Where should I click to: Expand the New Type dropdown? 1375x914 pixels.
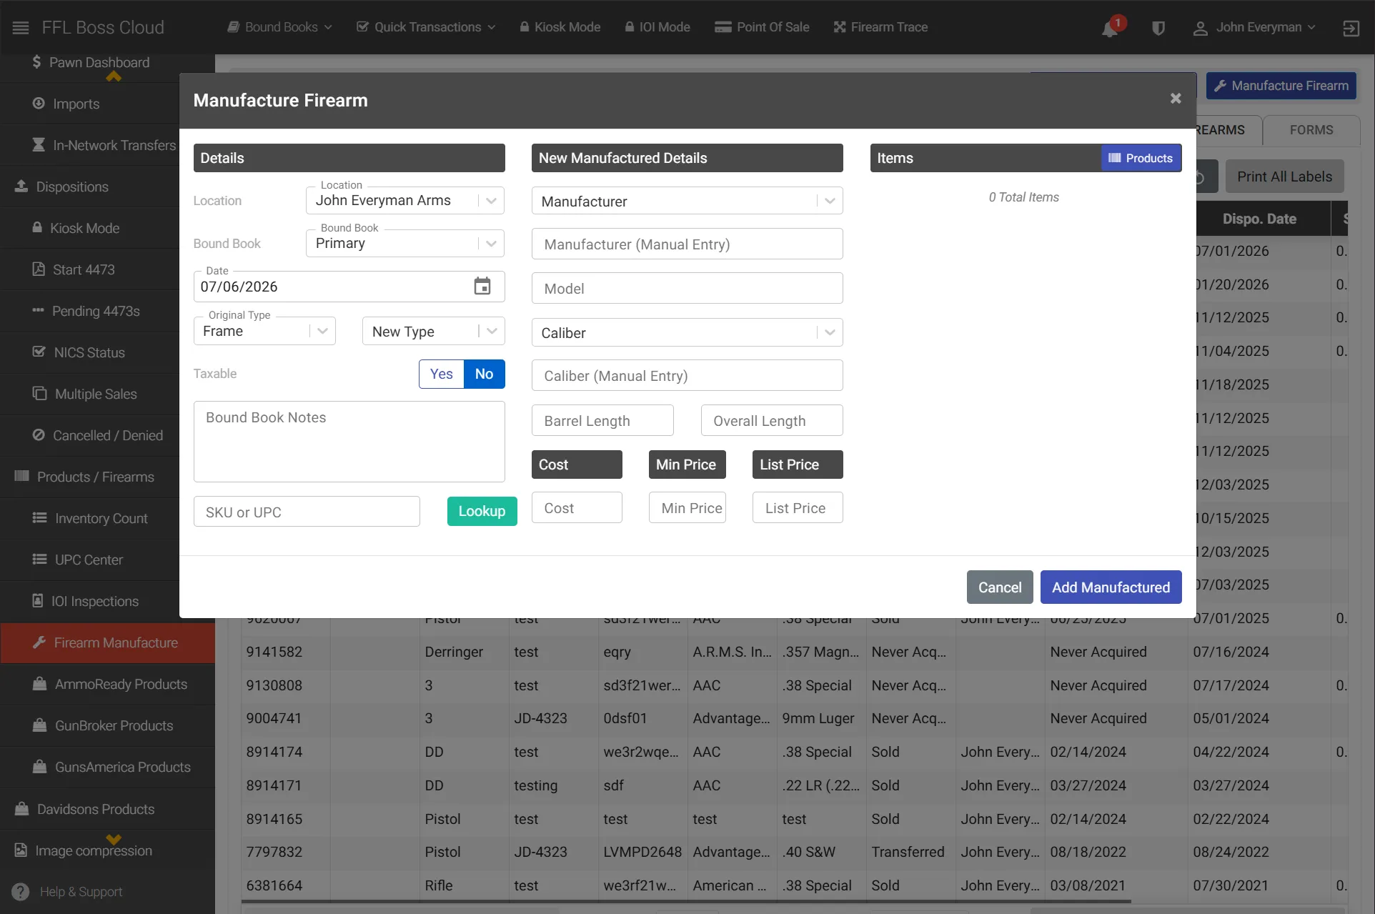434,331
